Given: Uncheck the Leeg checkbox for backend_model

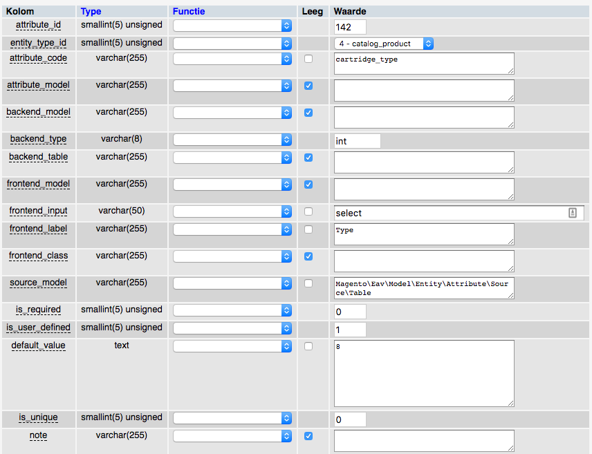Looking at the screenshot, I should 308,112.
